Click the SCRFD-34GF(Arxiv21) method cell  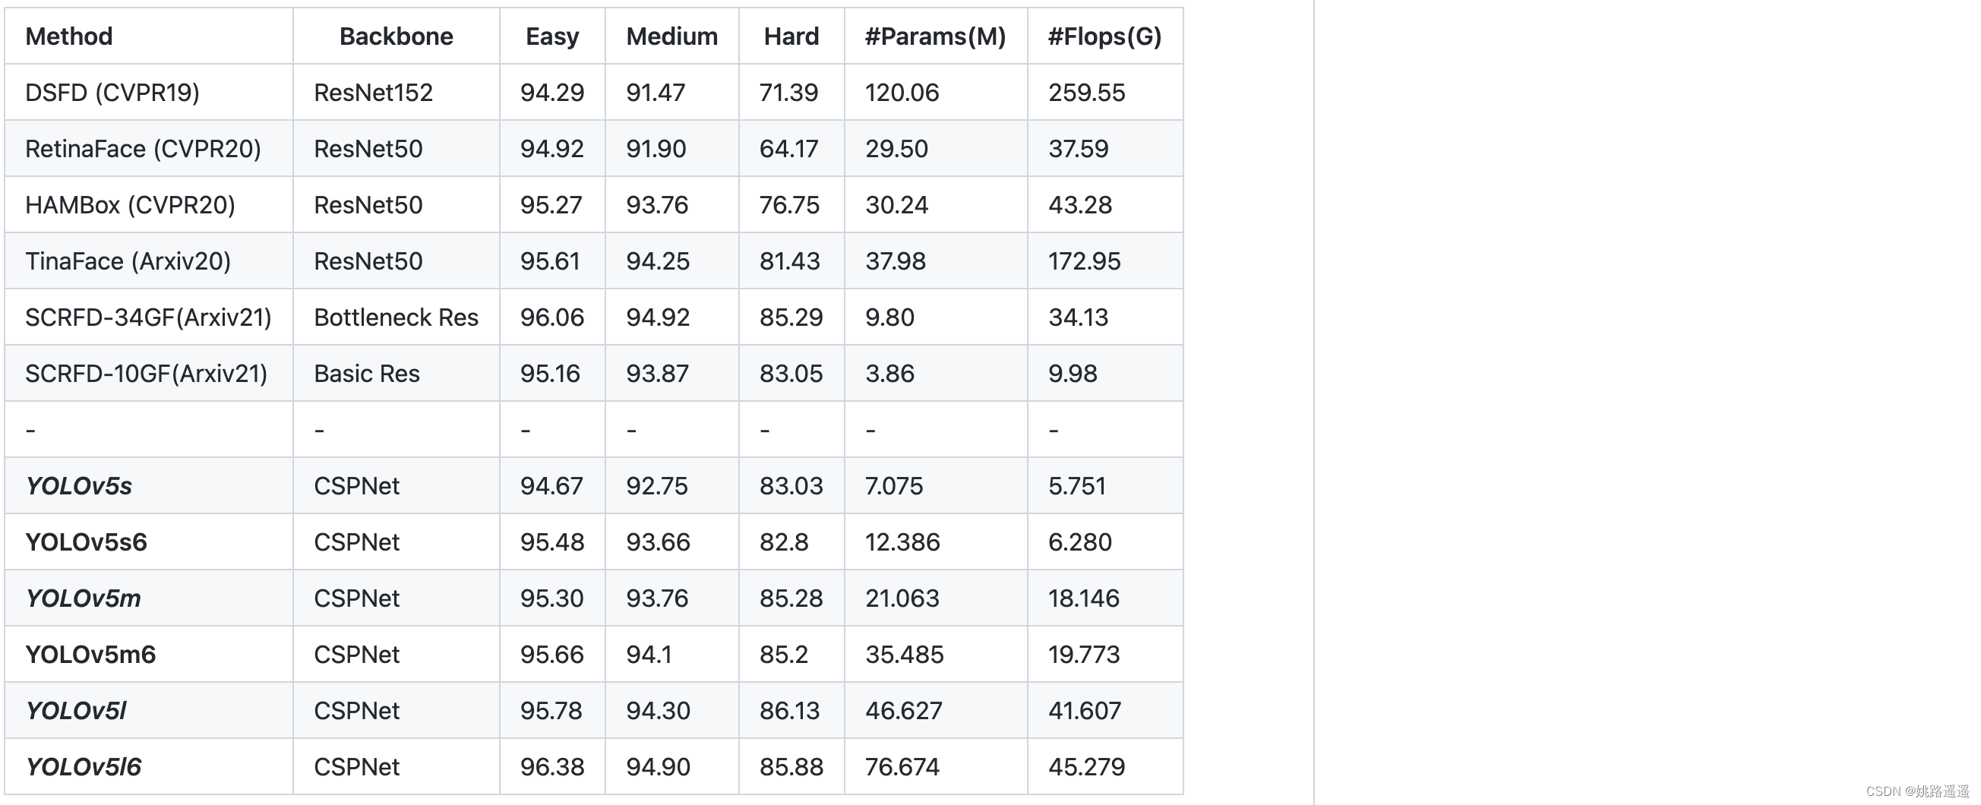click(148, 317)
